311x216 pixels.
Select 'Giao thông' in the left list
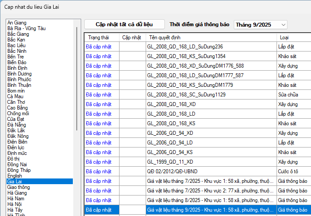click(19, 187)
